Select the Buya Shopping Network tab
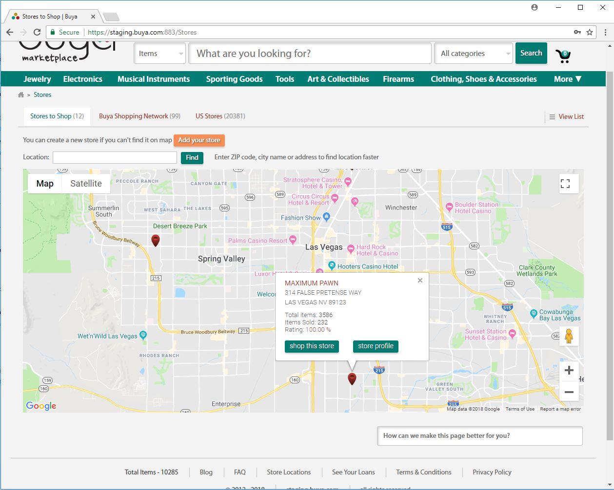Screen dimensions: 614x490 point(139,116)
